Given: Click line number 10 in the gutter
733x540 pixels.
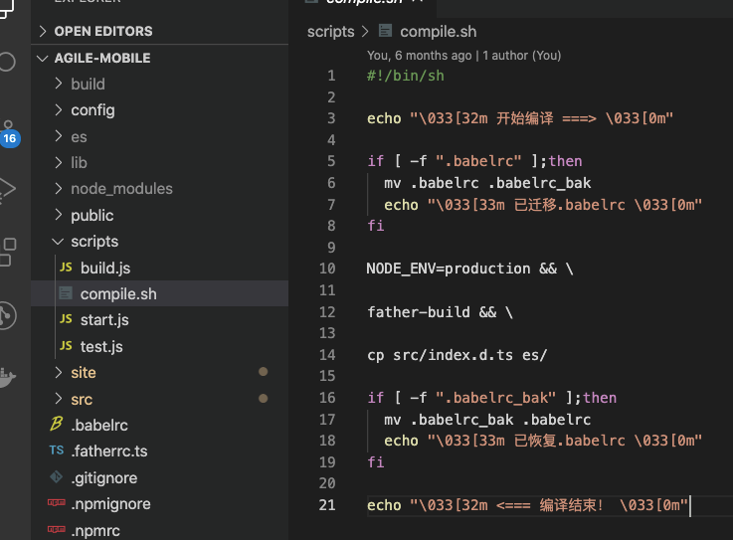Looking at the screenshot, I should click(327, 269).
